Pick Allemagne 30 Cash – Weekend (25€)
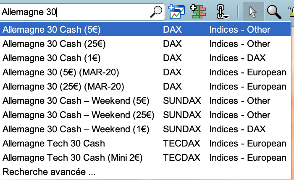 pyautogui.click(x=145, y=115)
